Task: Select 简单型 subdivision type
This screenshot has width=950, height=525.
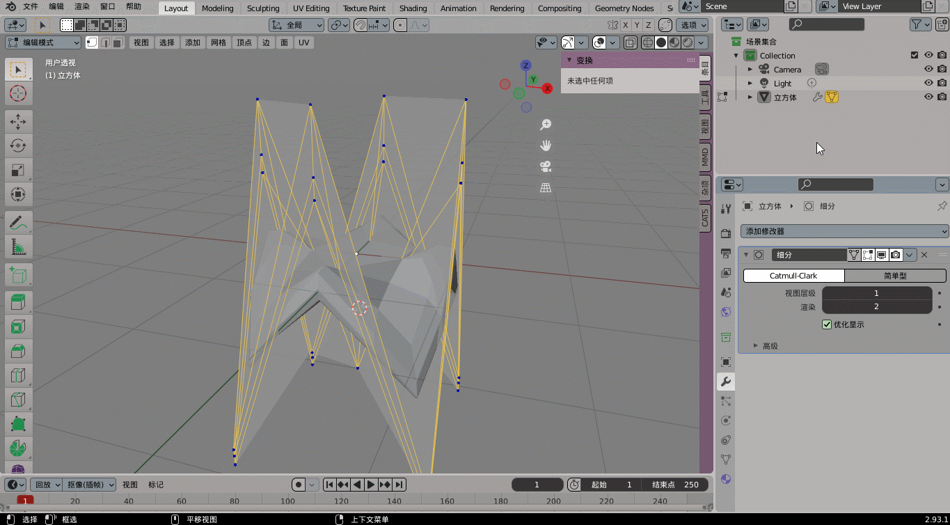Action: click(x=895, y=276)
